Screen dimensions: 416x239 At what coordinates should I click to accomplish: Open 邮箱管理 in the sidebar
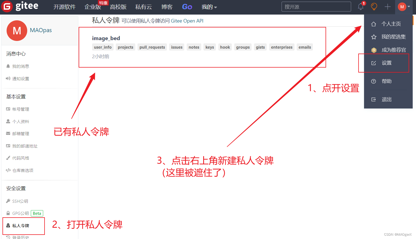(21, 134)
